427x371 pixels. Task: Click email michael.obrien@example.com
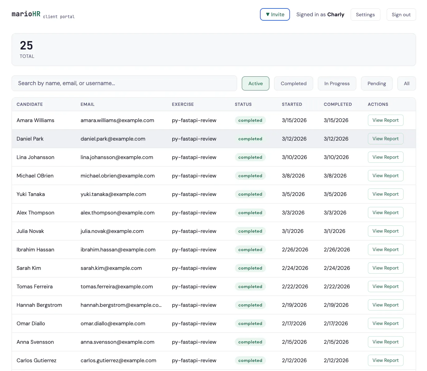coord(118,176)
